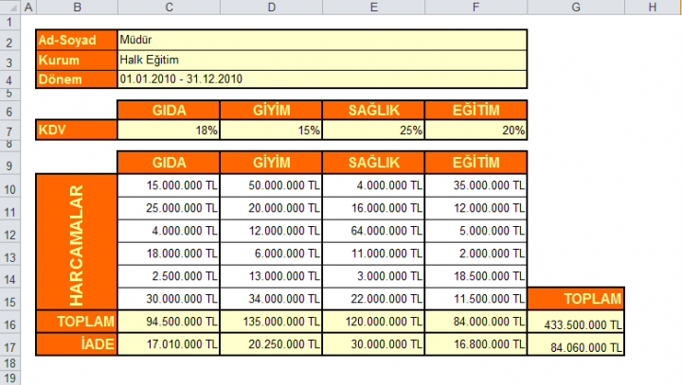
Task: Select column C header
Action: click(x=169, y=8)
